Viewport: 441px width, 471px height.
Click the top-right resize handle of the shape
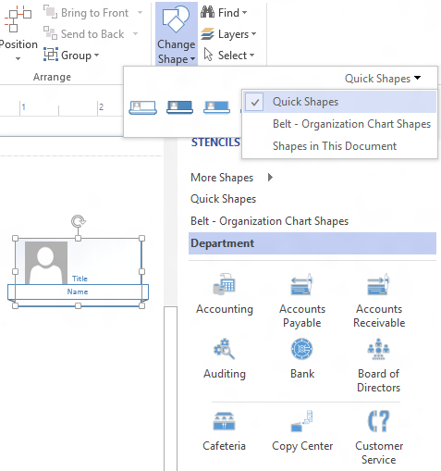click(x=141, y=238)
